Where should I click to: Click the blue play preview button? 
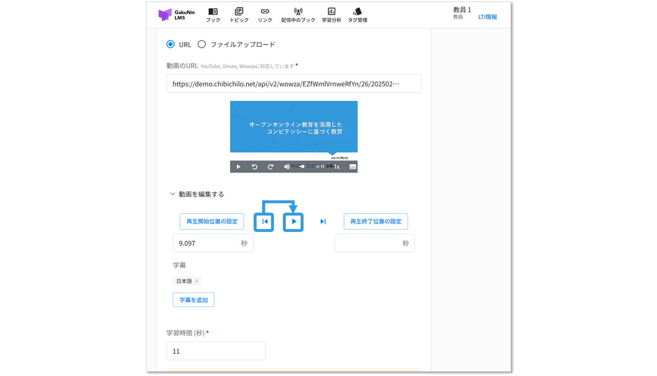(294, 221)
